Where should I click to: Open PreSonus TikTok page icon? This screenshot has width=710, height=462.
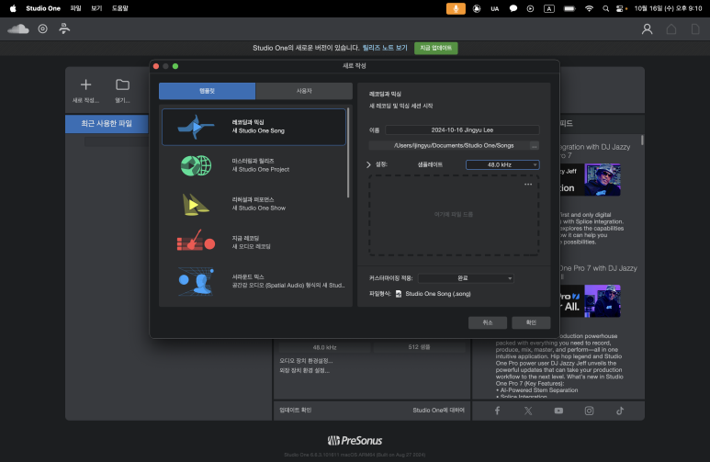(620, 411)
